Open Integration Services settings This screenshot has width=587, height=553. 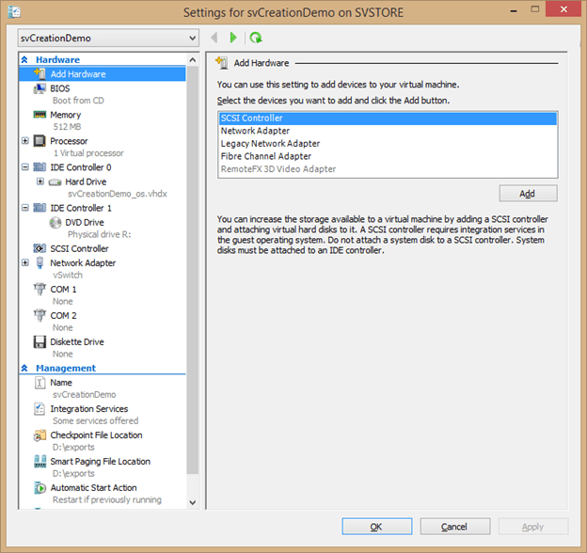pos(88,409)
